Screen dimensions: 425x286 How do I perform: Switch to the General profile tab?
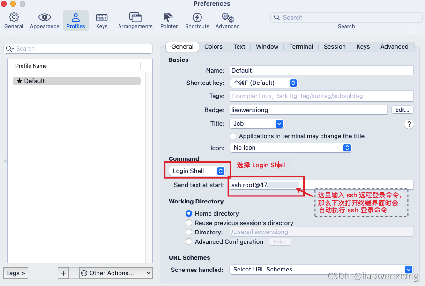pos(182,46)
